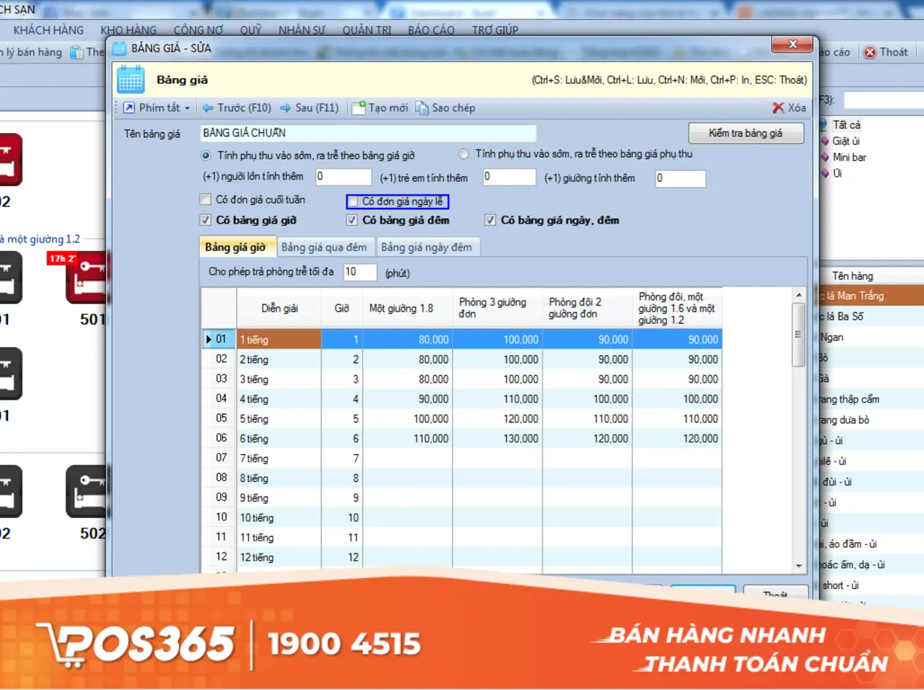This screenshot has height=690, width=924.
Task: Click scroll down arrow of price table
Action: coord(798,565)
